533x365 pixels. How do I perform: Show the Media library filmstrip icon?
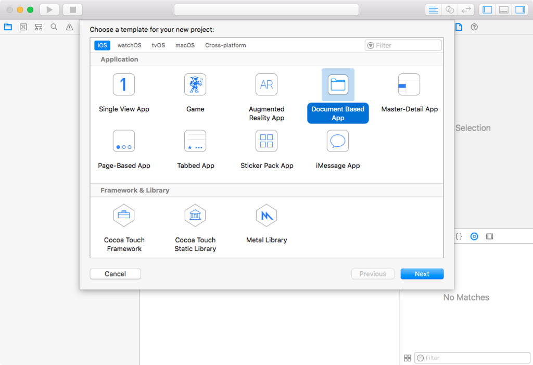489,236
